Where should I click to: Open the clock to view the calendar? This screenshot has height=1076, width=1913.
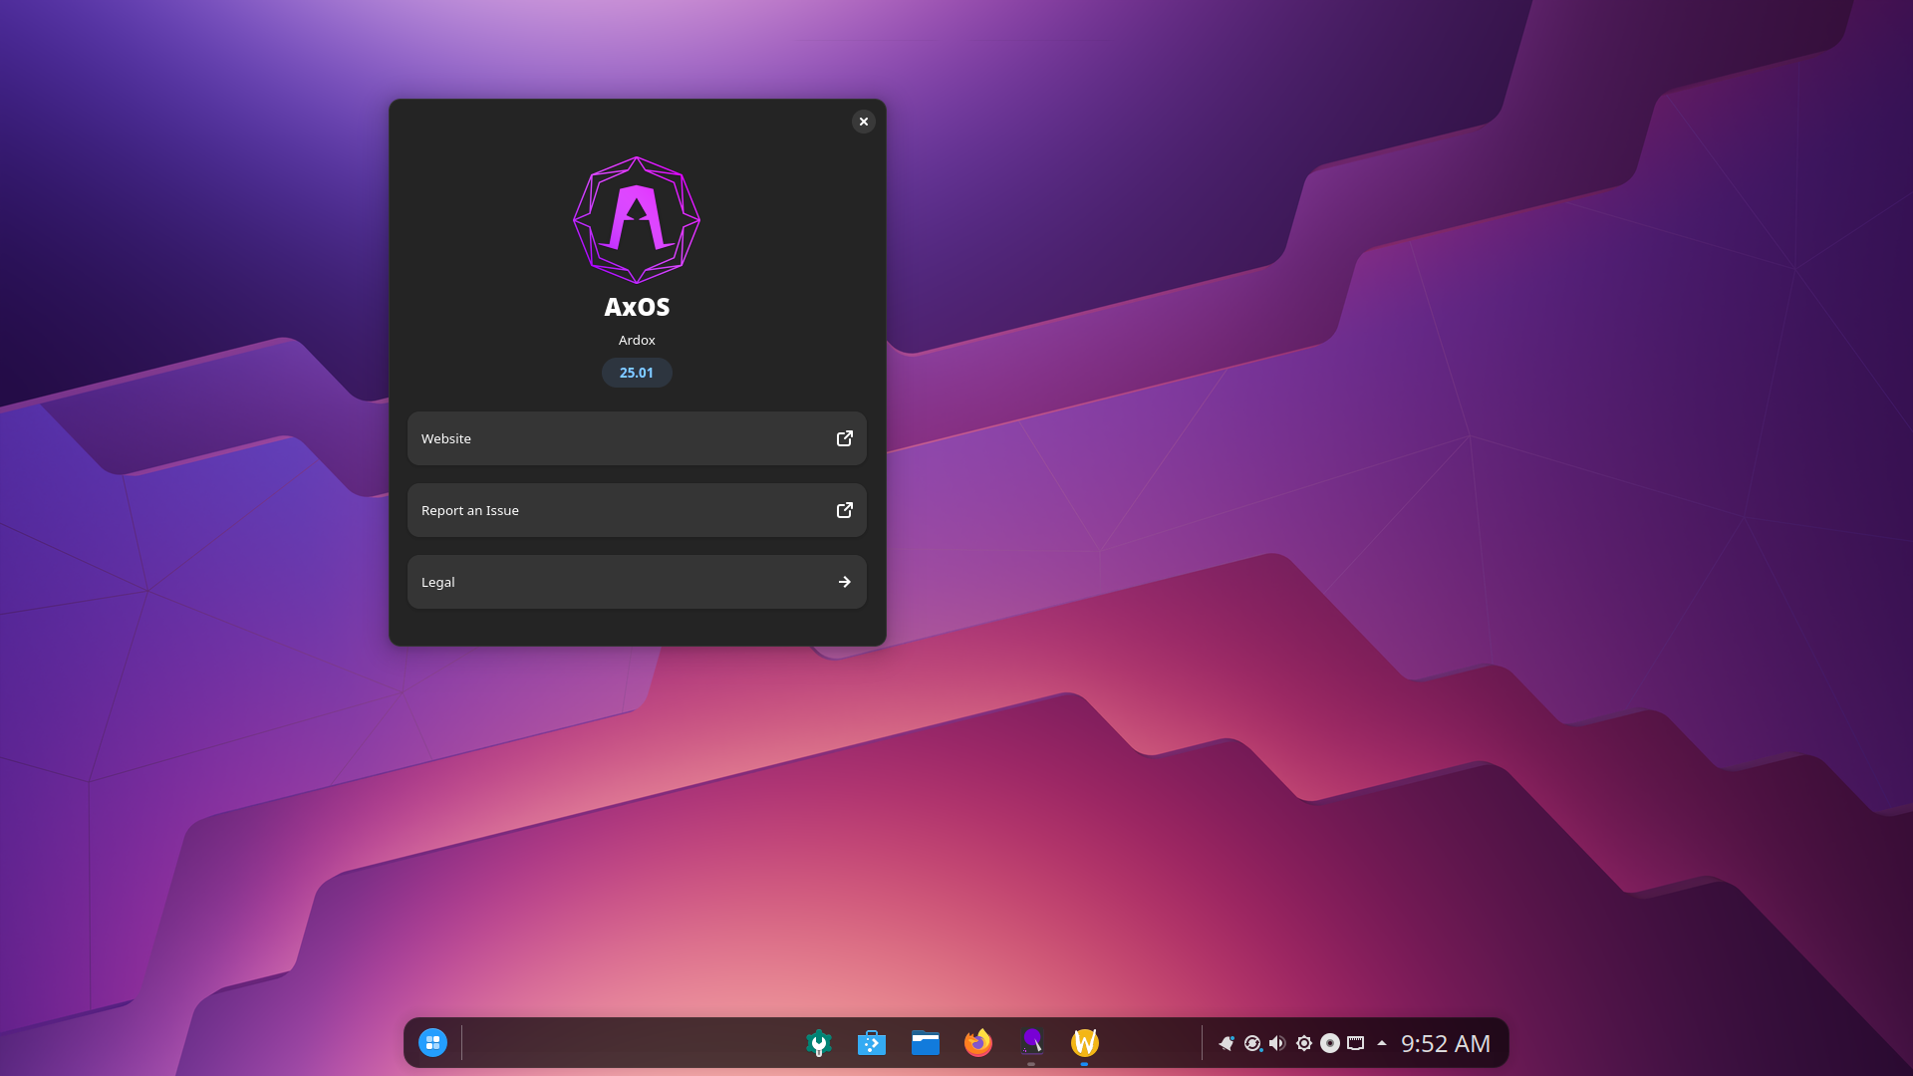[x=1444, y=1043]
